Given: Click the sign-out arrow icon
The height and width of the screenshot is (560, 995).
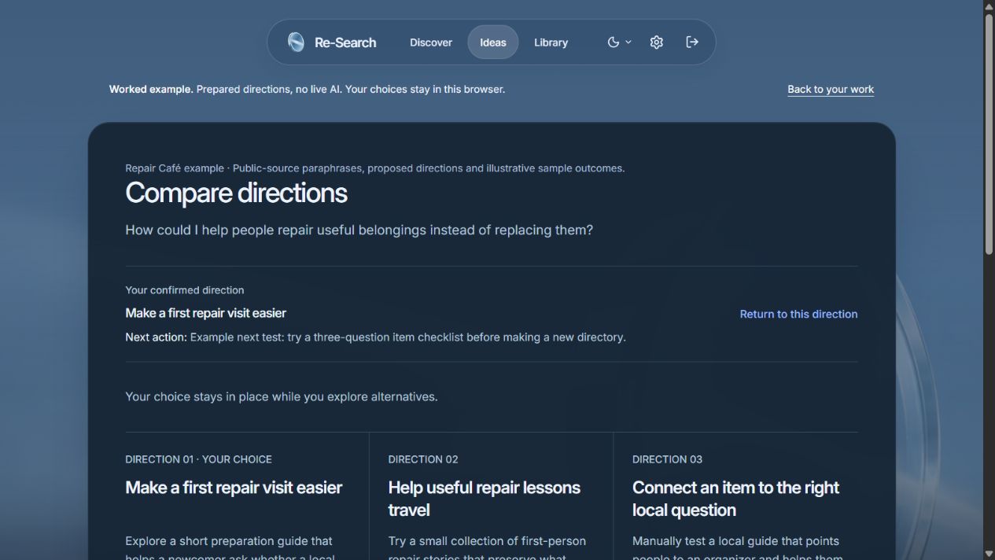Looking at the screenshot, I should [692, 42].
